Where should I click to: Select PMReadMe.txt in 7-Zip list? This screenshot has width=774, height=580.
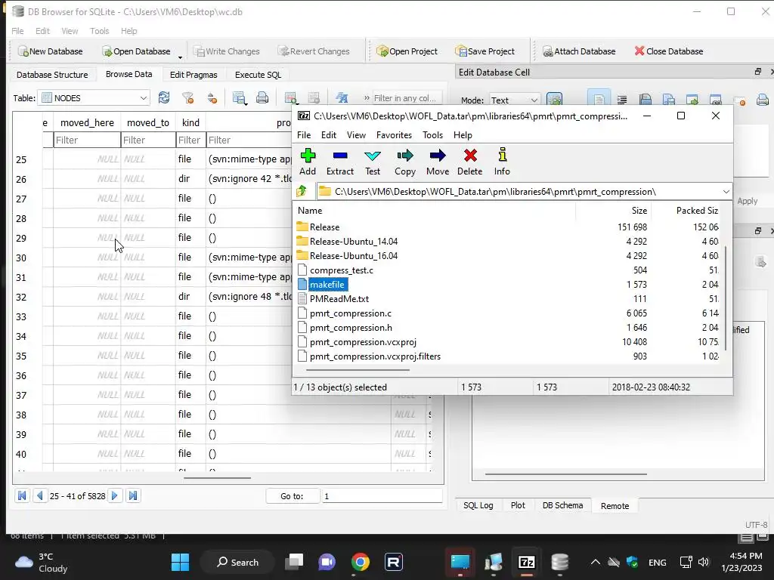click(339, 299)
